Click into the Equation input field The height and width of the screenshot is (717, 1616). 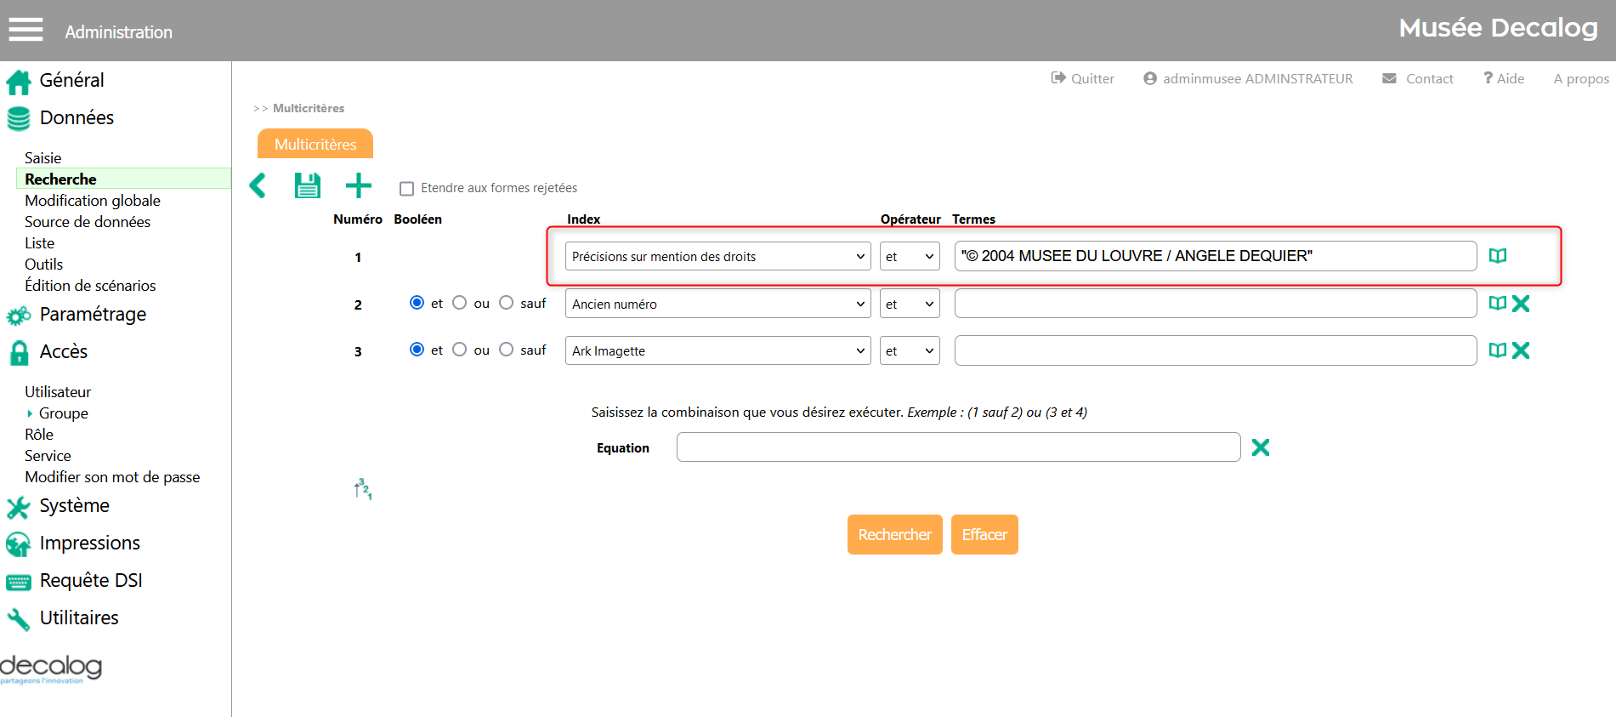(x=958, y=447)
